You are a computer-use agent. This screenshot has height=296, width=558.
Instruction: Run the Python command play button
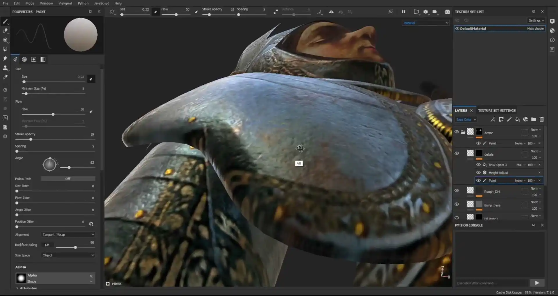[x=537, y=283]
